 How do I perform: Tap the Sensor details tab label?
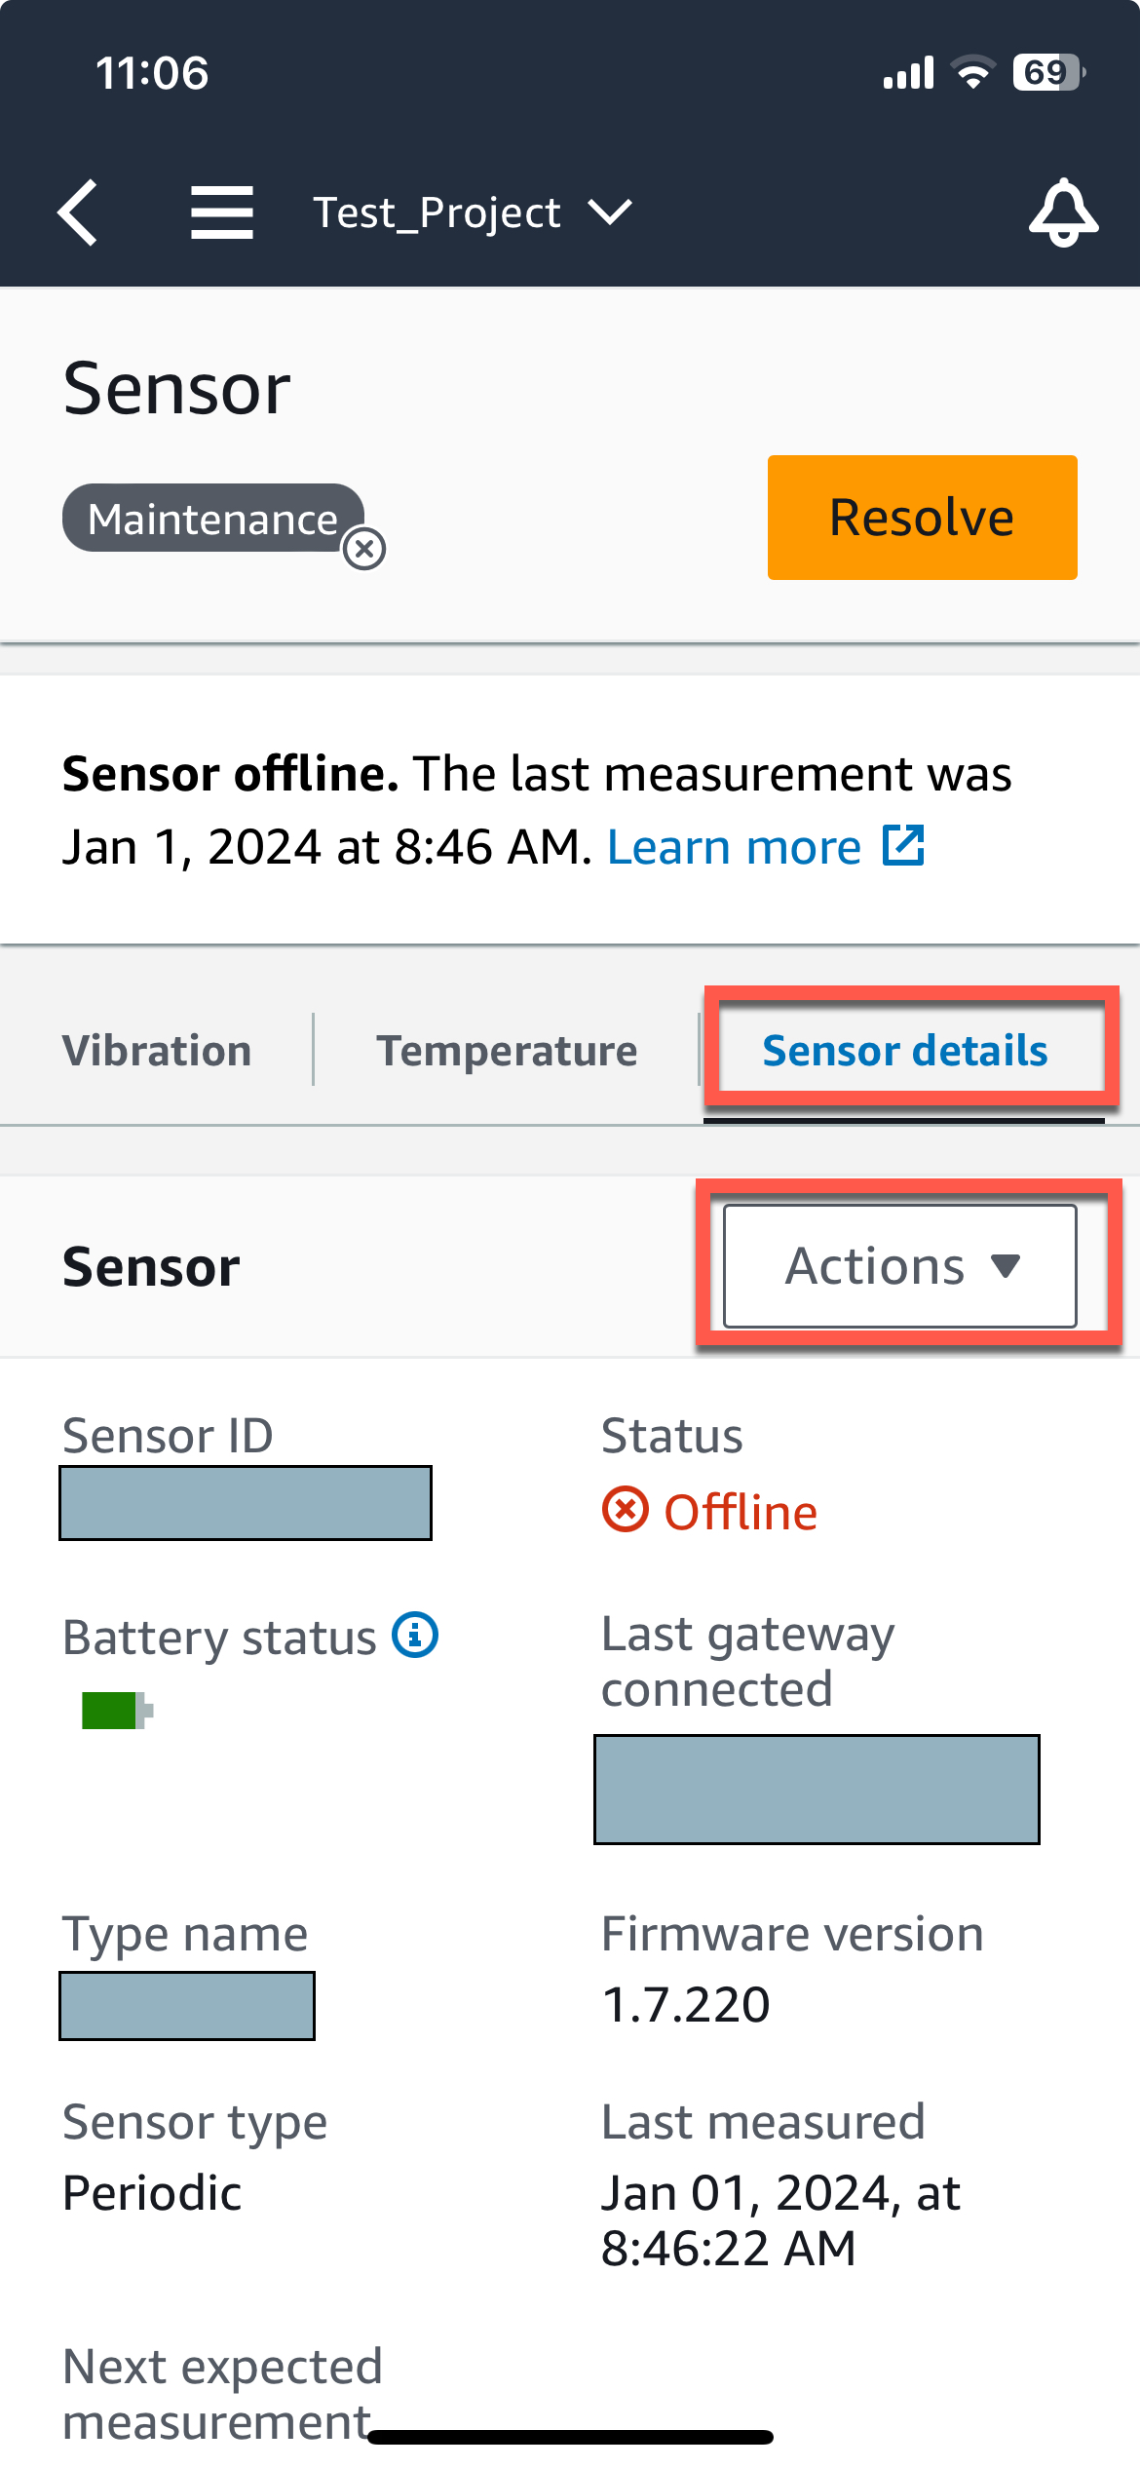[904, 1051]
